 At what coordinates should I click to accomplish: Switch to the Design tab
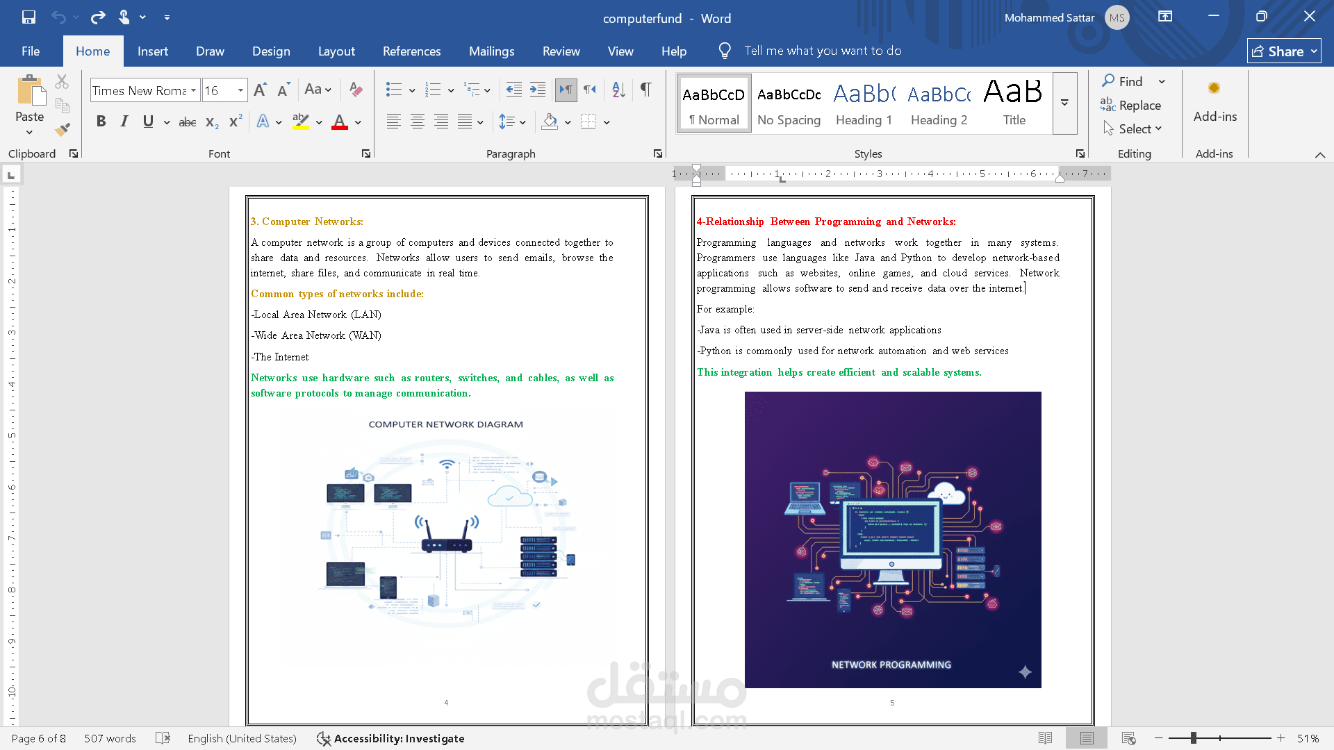click(271, 51)
